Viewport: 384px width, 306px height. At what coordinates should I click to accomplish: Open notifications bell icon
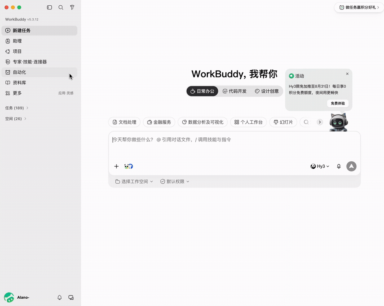point(60,297)
